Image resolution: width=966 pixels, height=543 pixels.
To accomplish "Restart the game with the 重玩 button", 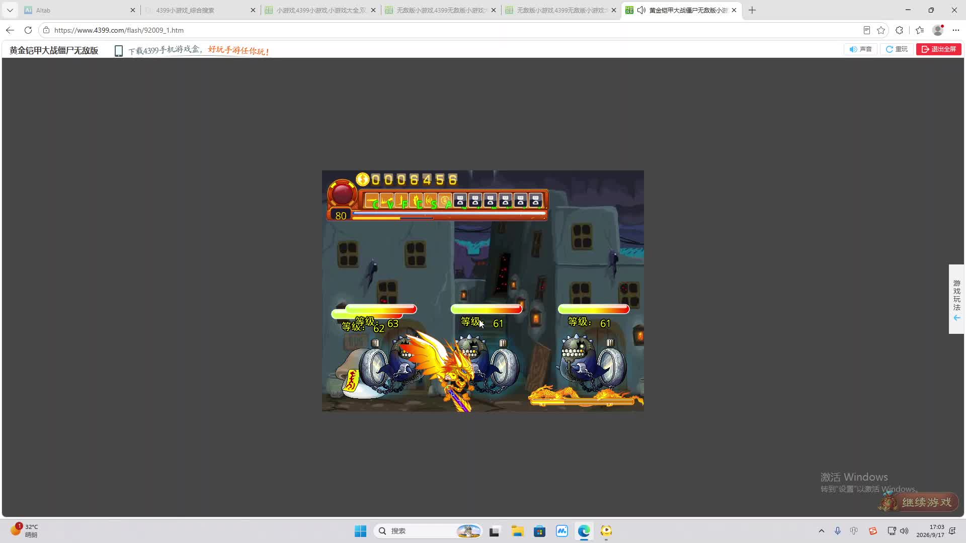I will 897,49.
